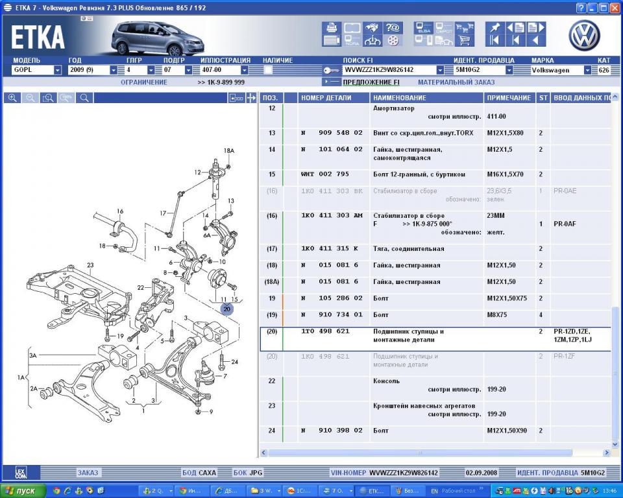Expand the ИЛЛЮСТРАЦИЯ dropdown 407-00

tap(245, 70)
